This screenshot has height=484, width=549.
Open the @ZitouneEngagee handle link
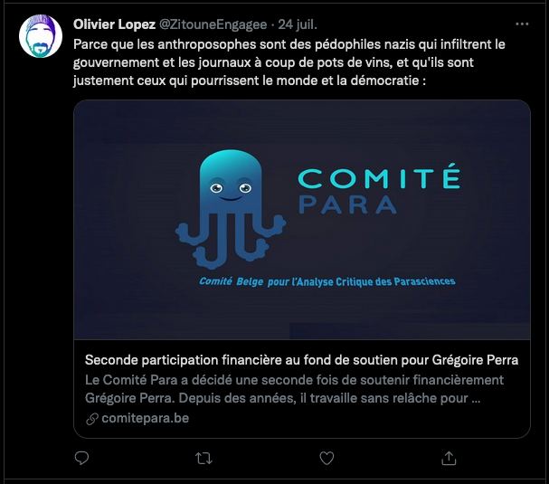click(213, 24)
